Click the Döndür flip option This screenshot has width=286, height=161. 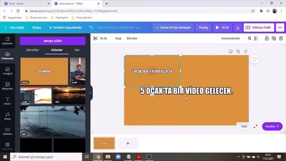pos(132,38)
